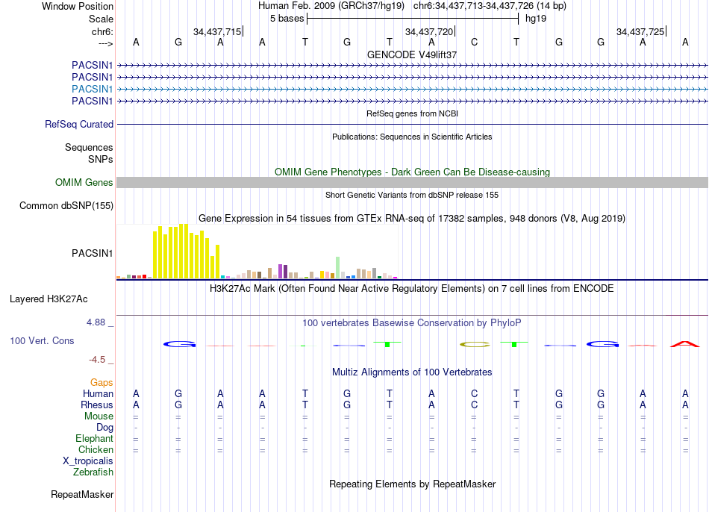Open 'Short Genetic Variants from dbSNP release 155'
Screen dimensions: 709x512
[x=412, y=195]
